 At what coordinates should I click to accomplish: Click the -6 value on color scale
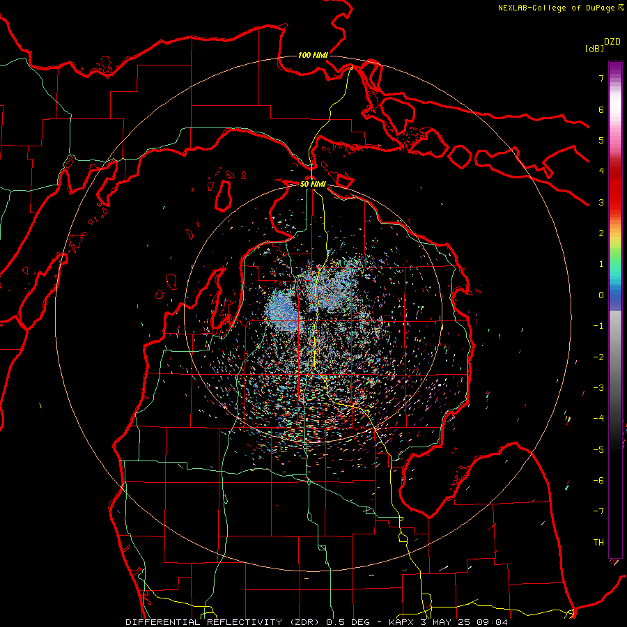point(598,481)
